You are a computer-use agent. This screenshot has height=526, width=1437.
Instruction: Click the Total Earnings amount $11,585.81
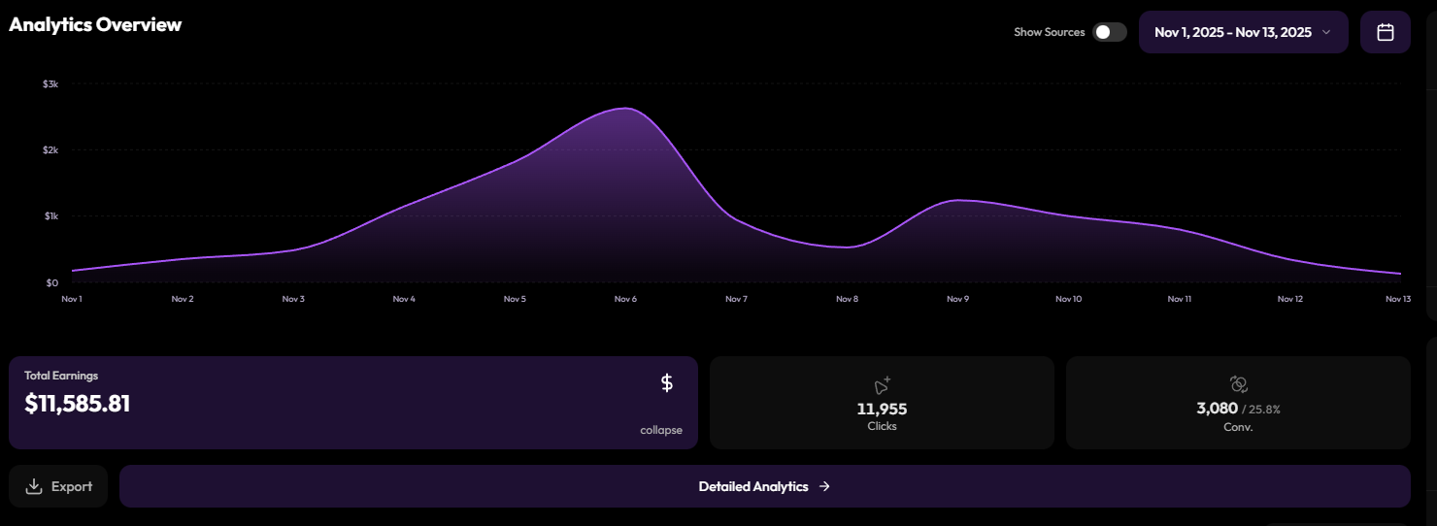click(x=78, y=404)
